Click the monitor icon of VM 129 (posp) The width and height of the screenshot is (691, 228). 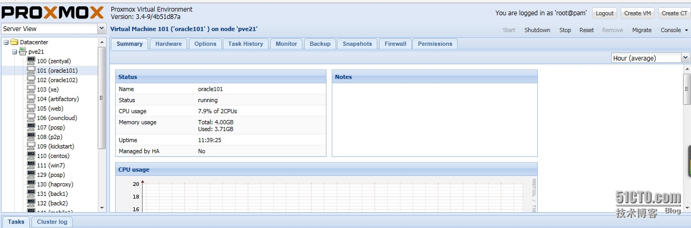[x=31, y=175]
